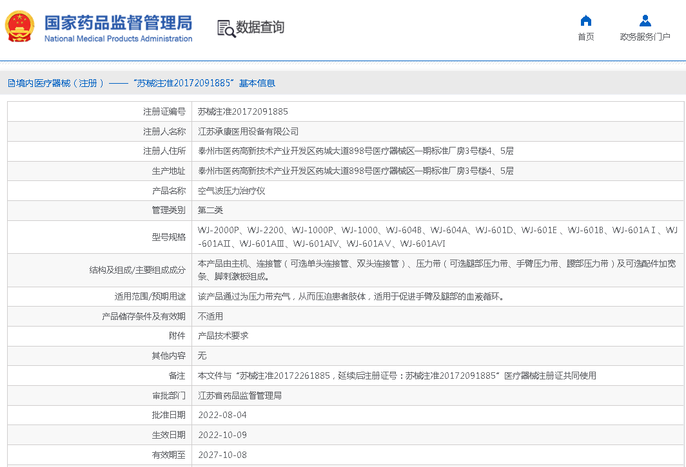Click the 本产品由主机 composition description
Image resolution: width=686 pixels, height=467 pixels.
[436, 270]
